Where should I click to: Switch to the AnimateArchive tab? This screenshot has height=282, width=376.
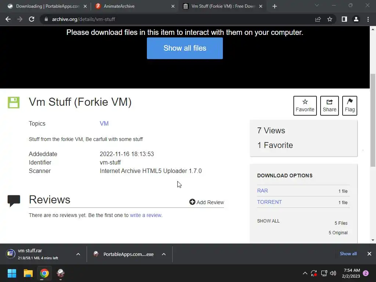[x=134, y=6]
